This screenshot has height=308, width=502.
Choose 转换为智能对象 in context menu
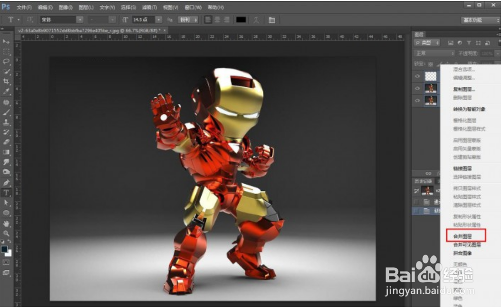click(469, 109)
